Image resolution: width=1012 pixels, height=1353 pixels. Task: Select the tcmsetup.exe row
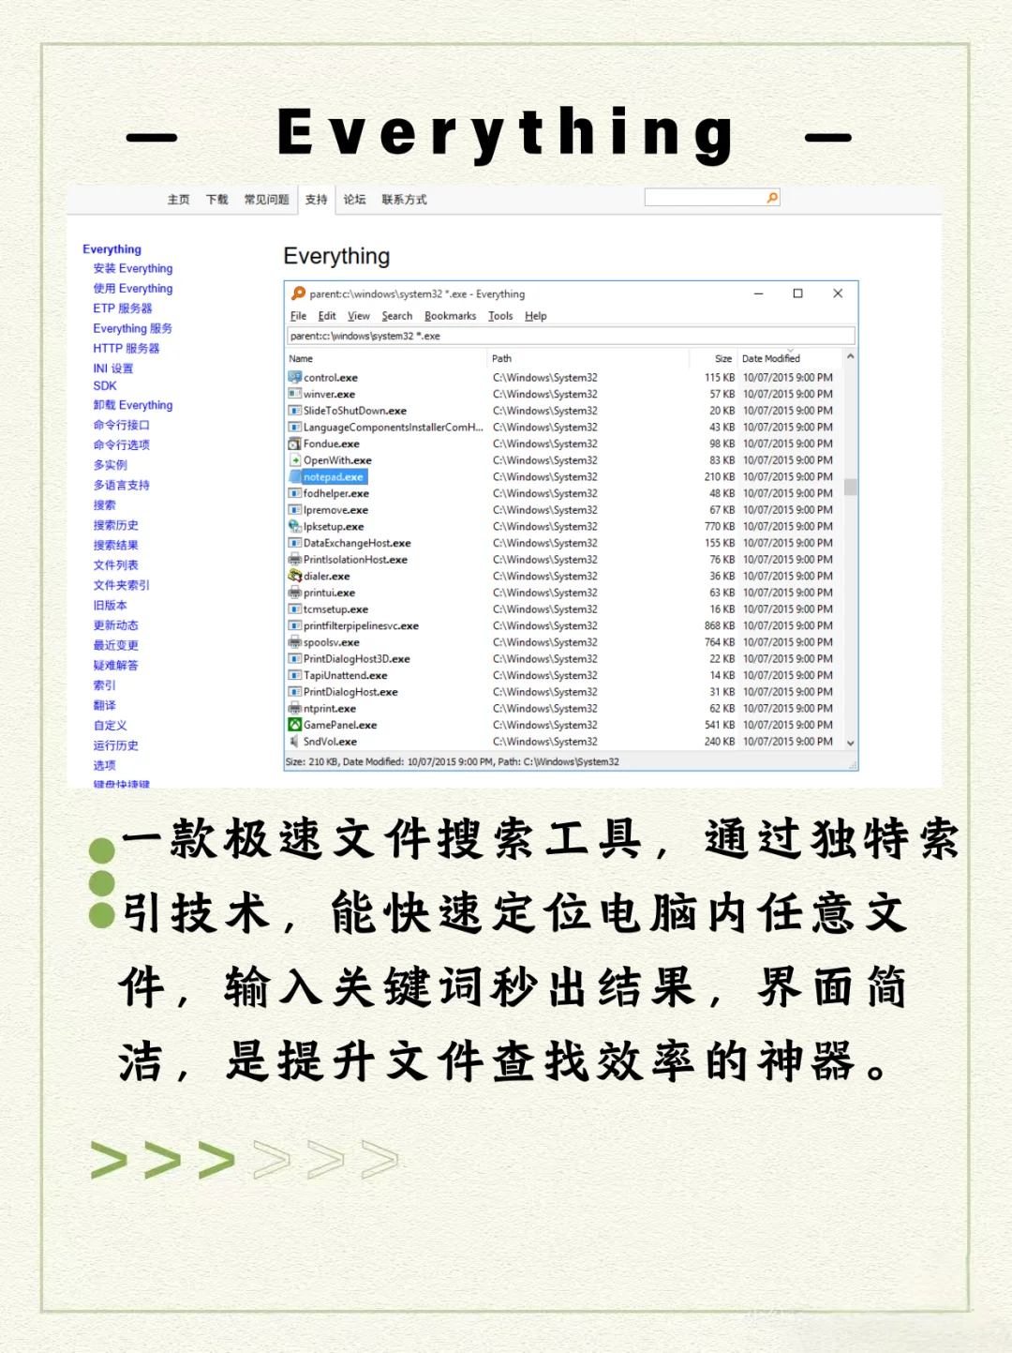[x=565, y=609]
